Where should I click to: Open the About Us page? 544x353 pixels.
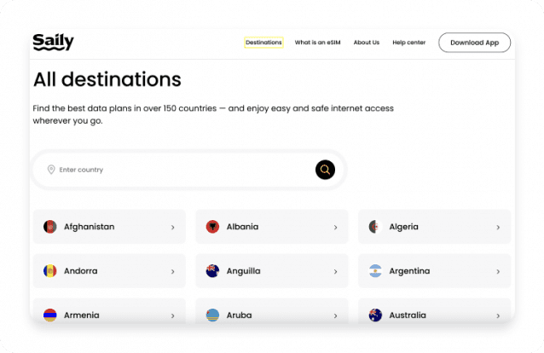(x=367, y=43)
